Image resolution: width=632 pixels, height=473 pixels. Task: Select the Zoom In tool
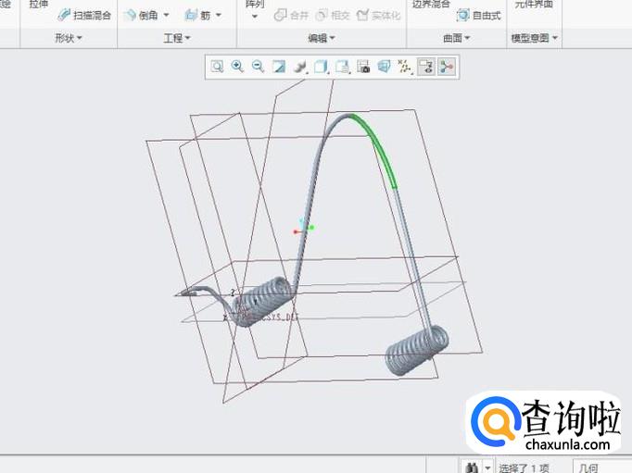[x=237, y=67]
